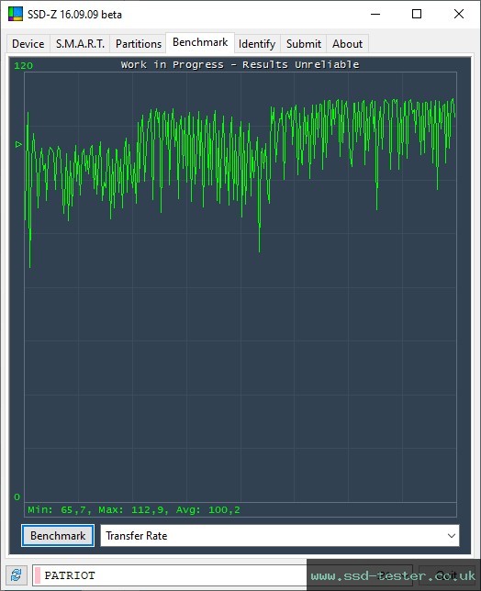Click the refresh drives icon
The height and width of the screenshot is (591, 481).
[17, 575]
